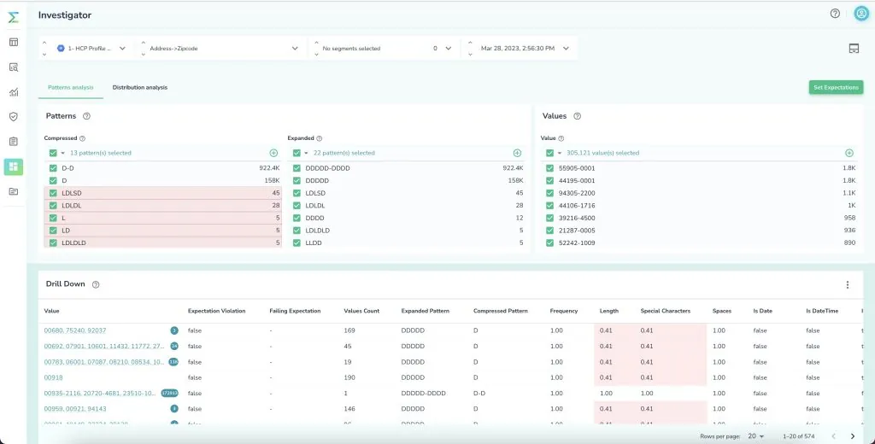Screen dimensions: 875x444
Task: Select the Patterns analysis tab
Action: [70, 87]
